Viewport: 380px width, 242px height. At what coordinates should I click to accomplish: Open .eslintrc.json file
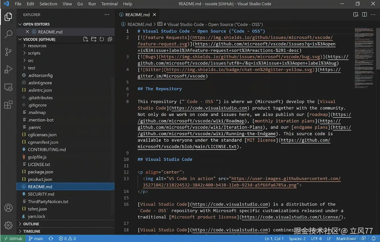pyautogui.click(x=66, y=90)
